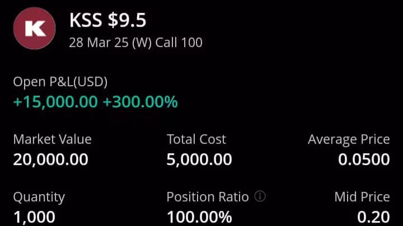Viewport: 403px width, 226px height.
Task: Select the 5,000.00 total cost figure
Action: pos(199,159)
